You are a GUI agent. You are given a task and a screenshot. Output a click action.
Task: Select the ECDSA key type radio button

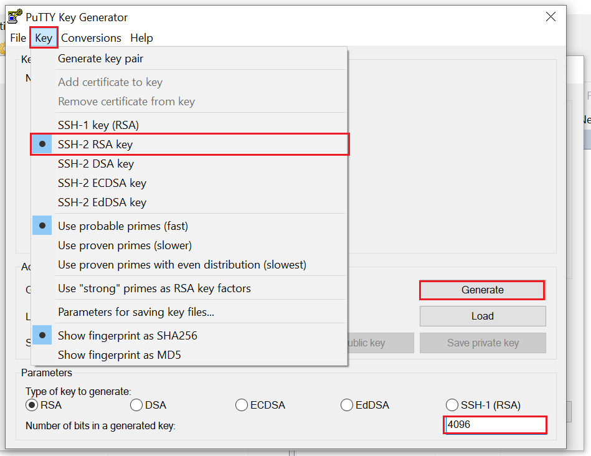pyautogui.click(x=241, y=405)
